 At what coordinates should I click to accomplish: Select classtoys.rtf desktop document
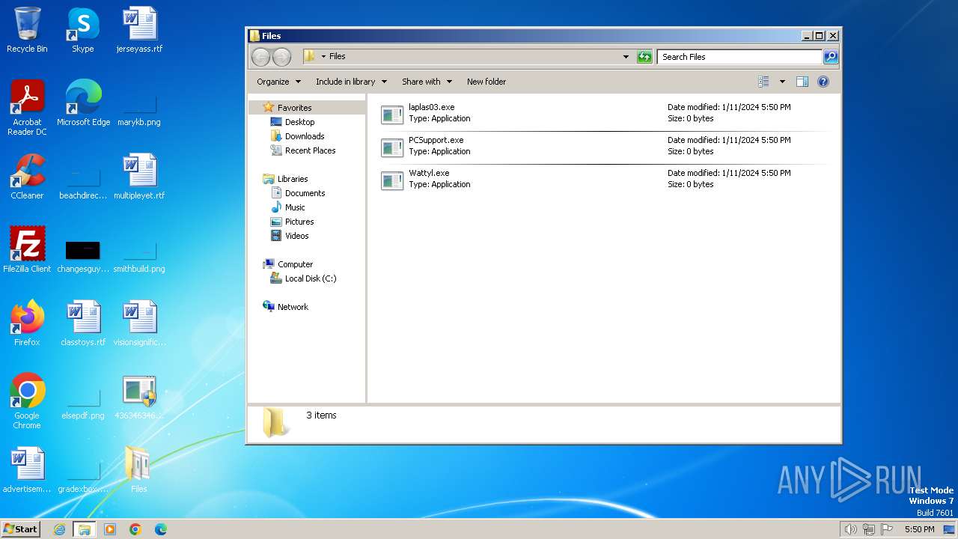pos(83,323)
